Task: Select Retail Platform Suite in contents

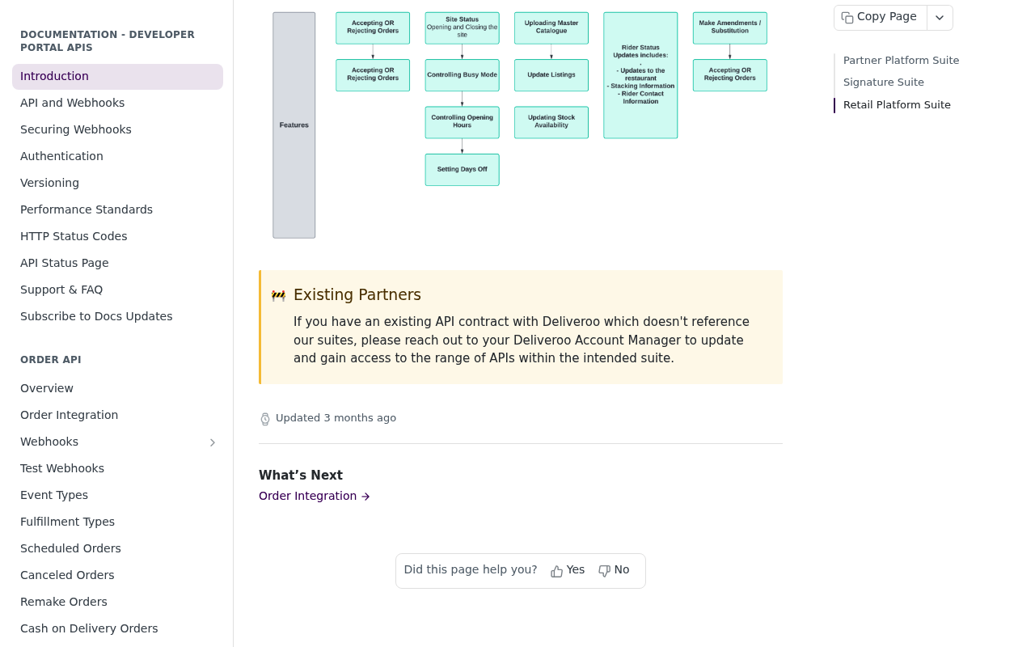Action: click(x=897, y=105)
